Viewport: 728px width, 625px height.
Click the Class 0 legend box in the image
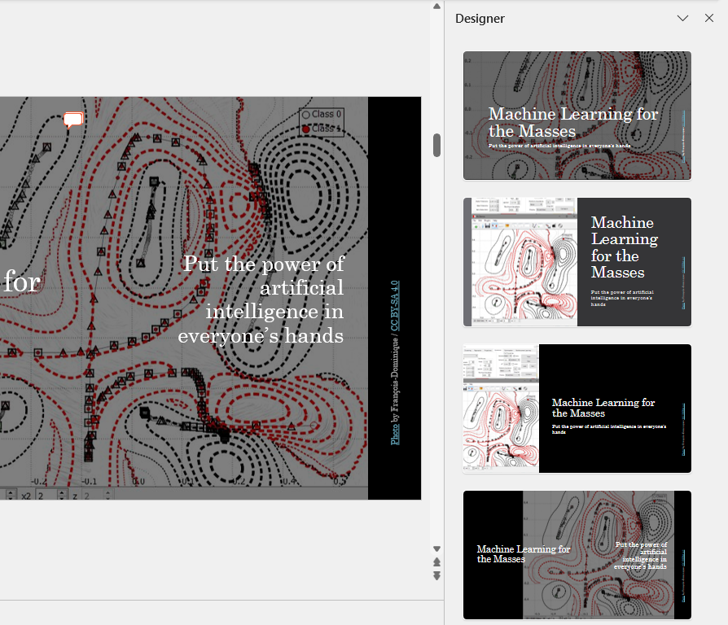coord(322,115)
